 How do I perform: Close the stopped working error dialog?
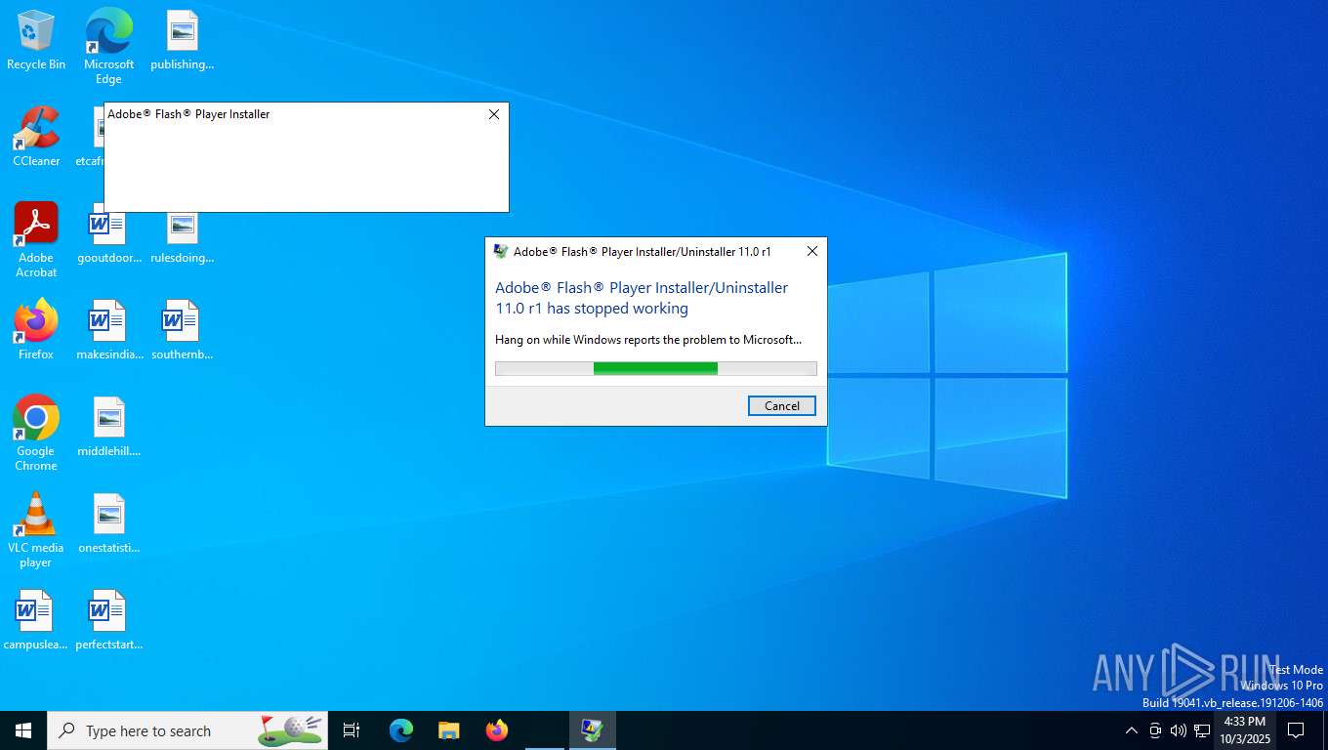tap(812, 251)
